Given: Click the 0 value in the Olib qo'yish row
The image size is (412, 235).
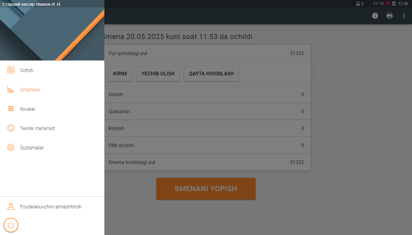Looking at the screenshot, I should (x=302, y=145).
